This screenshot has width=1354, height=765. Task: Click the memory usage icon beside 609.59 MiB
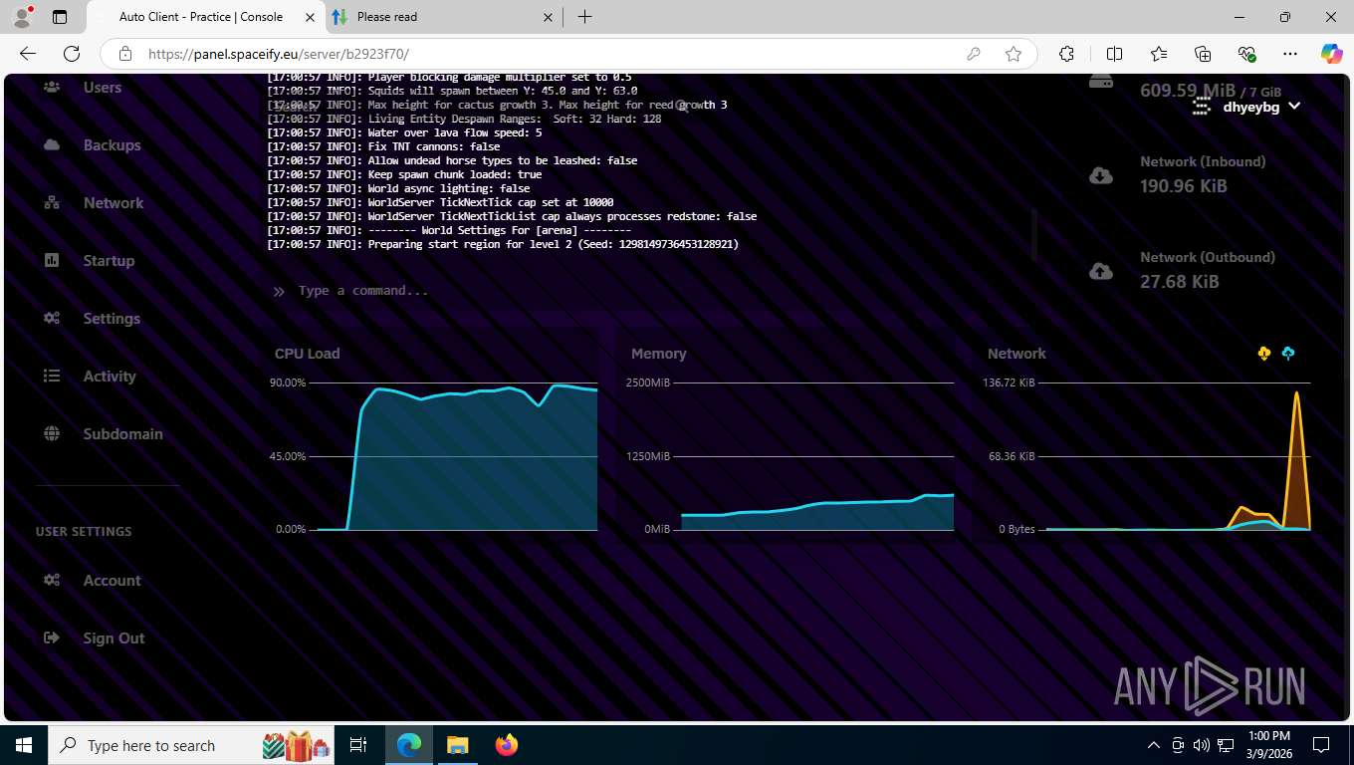point(1101,82)
